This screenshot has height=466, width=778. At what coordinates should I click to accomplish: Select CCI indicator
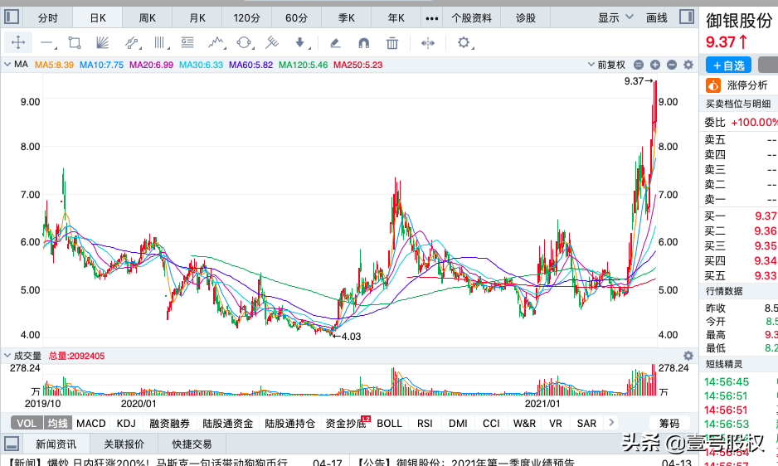click(491, 423)
